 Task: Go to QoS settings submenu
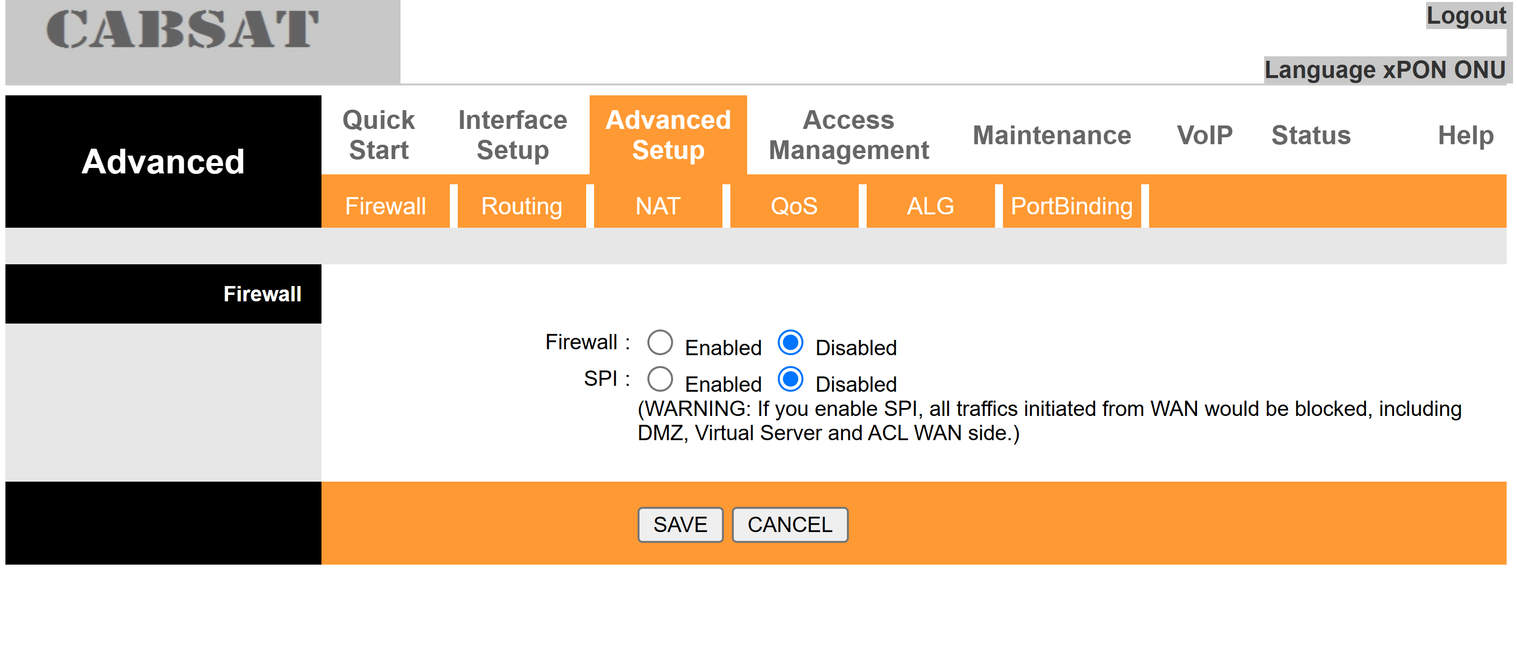click(x=794, y=206)
